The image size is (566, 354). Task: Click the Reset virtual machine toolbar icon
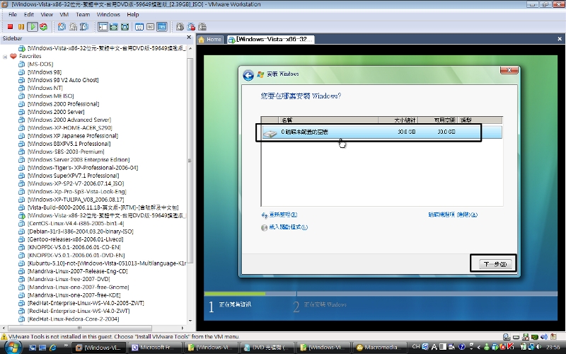44,27
